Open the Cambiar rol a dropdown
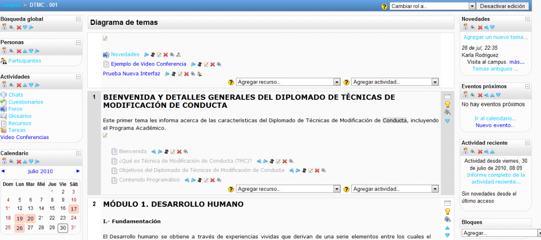541x240 pixels. pos(432,6)
